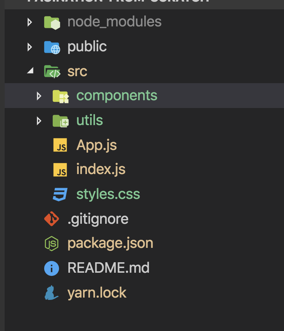Click the JS icon beside index.js
Screen dimensions: 284x331
(x=60, y=169)
